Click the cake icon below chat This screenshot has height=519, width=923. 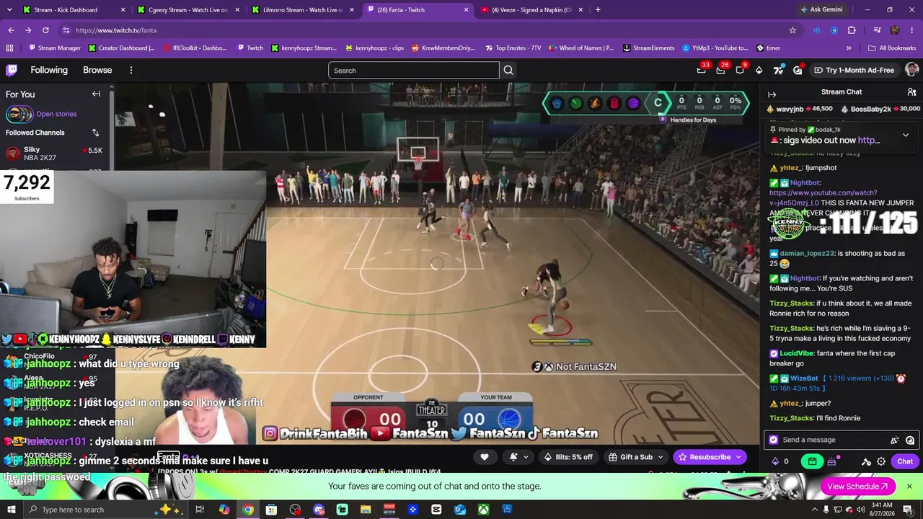click(x=832, y=461)
